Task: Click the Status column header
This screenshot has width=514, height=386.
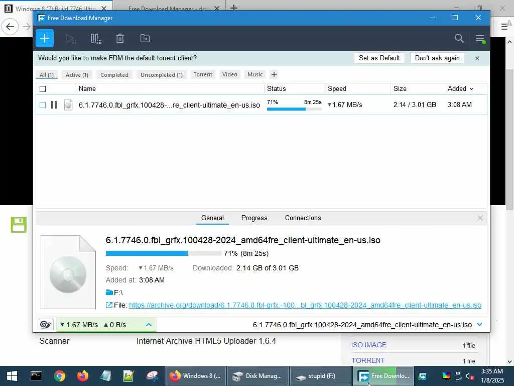Action: click(x=294, y=88)
